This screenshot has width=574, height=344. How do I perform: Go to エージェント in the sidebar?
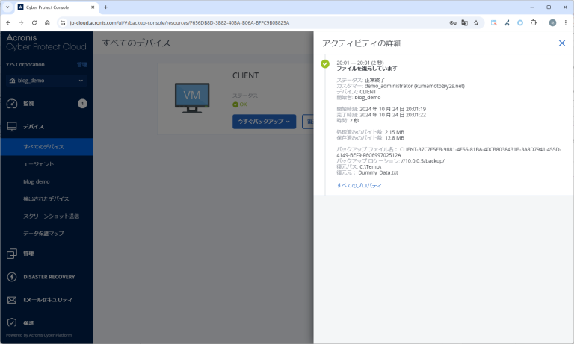(38, 164)
